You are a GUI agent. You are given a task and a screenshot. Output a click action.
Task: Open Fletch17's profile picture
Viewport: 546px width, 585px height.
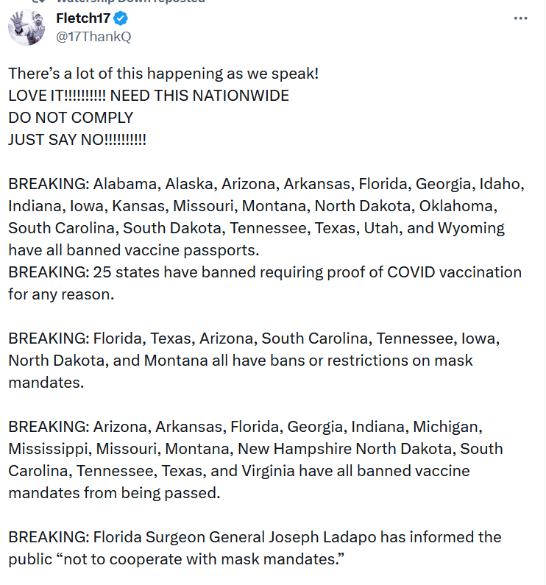click(x=26, y=27)
